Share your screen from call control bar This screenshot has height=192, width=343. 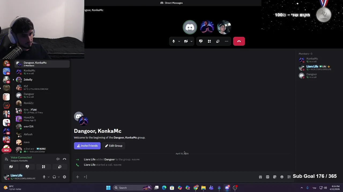(x=201, y=41)
